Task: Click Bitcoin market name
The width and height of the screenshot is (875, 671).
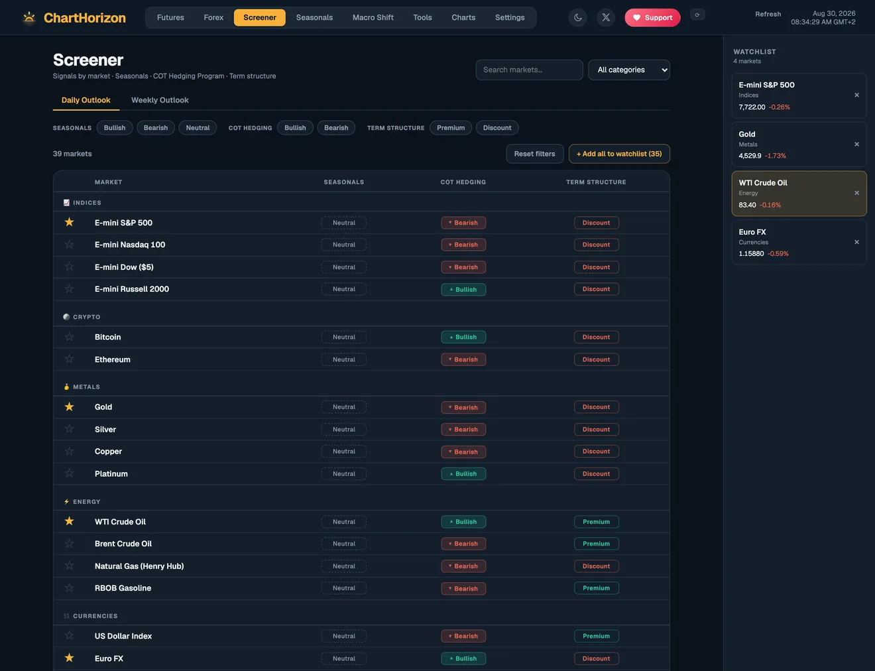Action: [108, 337]
